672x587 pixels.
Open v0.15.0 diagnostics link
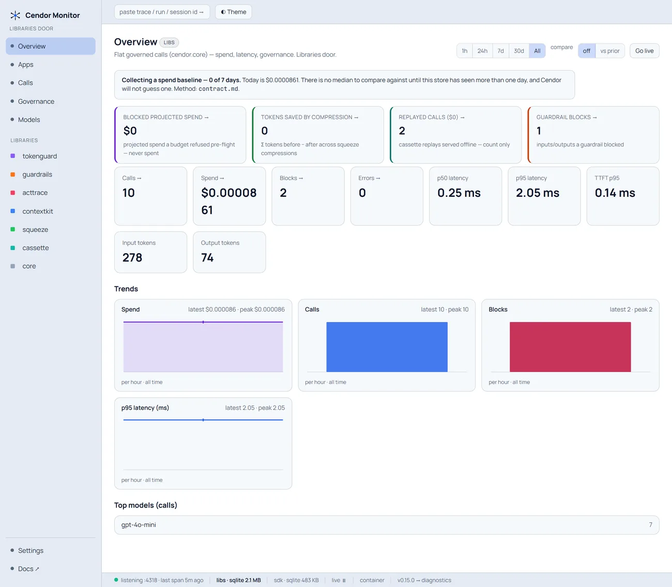pos(424,580)
